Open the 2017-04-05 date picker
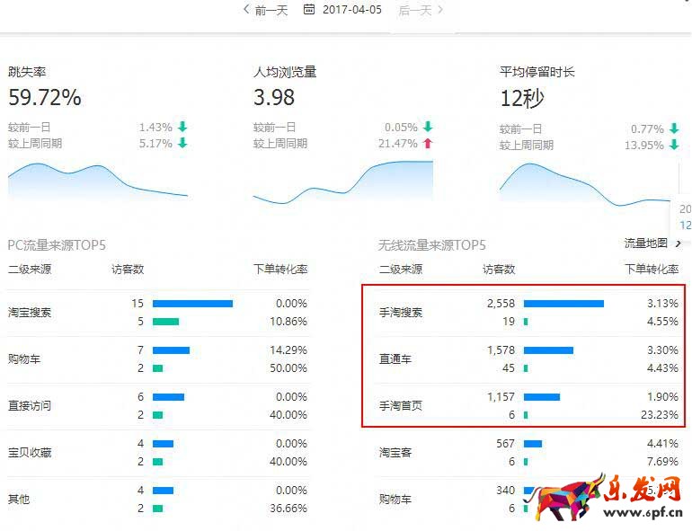The height and width of the screenshot is (531, 692). [350, 10]
